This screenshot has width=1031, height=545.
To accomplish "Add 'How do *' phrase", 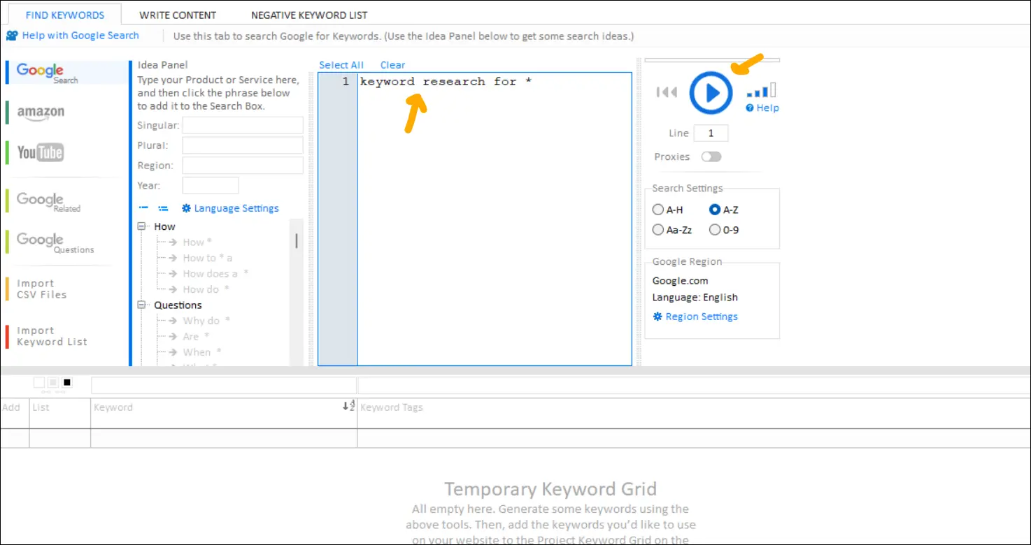I will click(x=206, y=289).
